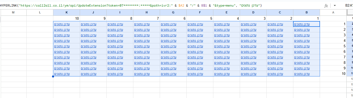
Task: Select column I header
Action: (x=120, y=12)
